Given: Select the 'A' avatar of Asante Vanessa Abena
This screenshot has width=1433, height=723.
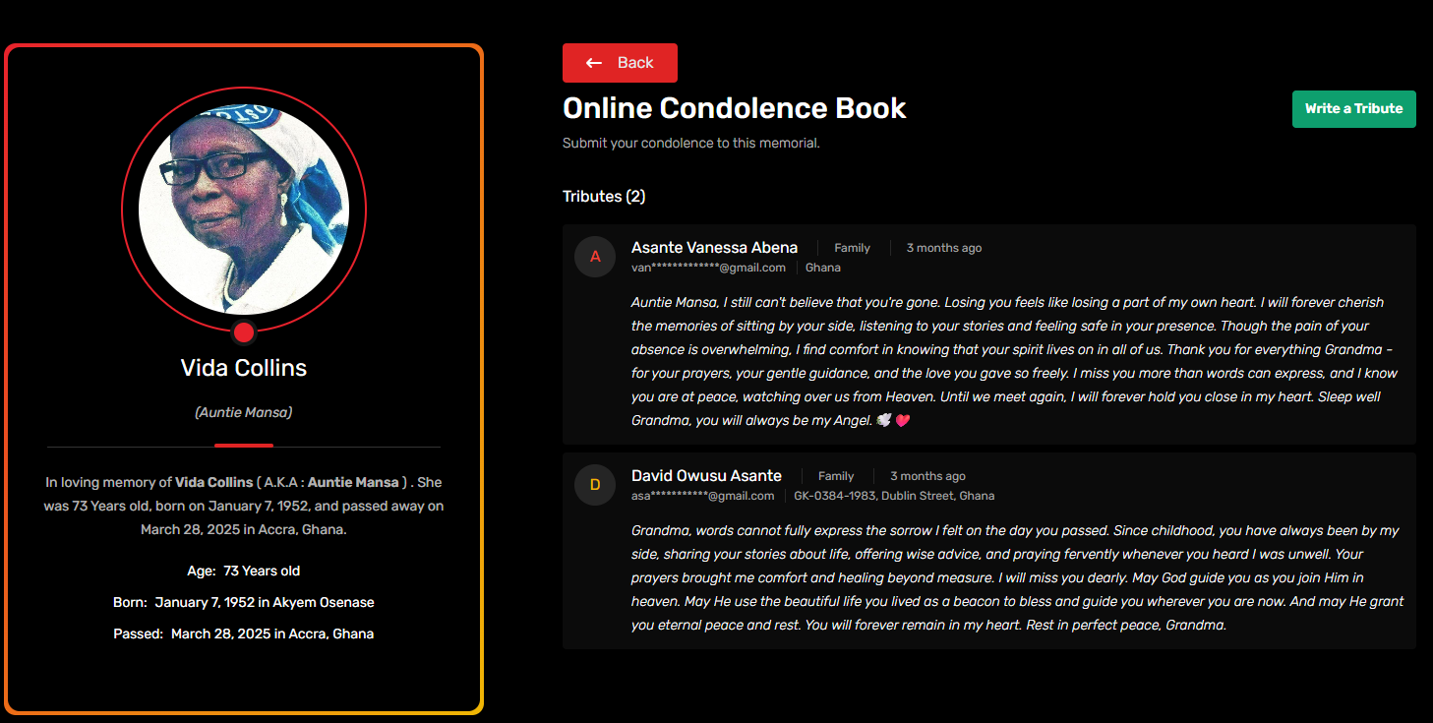Looking at the screenshot, I should point(595,257).
